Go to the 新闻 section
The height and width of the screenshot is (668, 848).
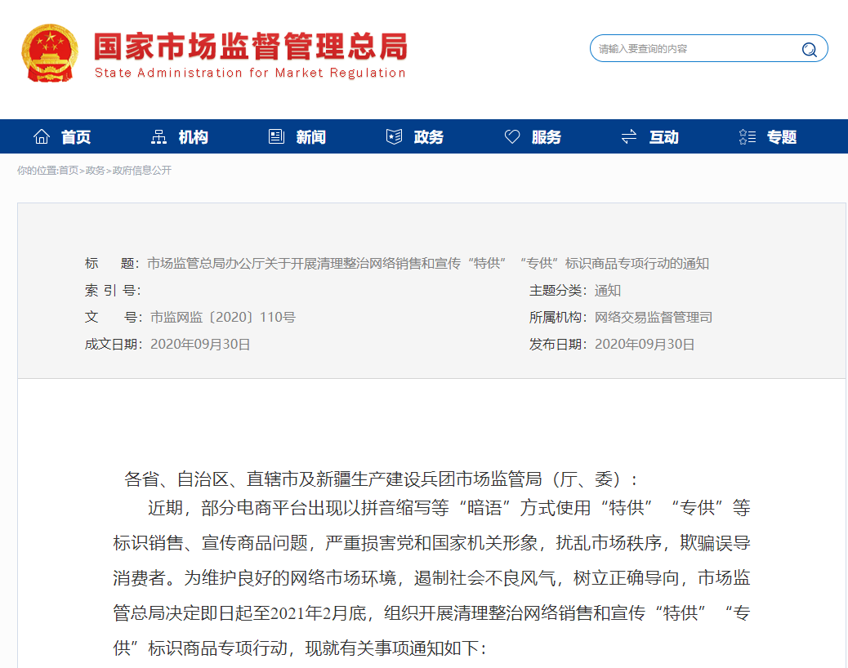click(x=311, y=137)
